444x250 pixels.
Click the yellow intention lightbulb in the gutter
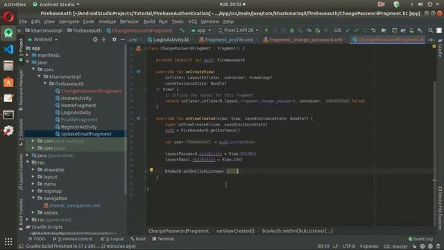point(151,169)
